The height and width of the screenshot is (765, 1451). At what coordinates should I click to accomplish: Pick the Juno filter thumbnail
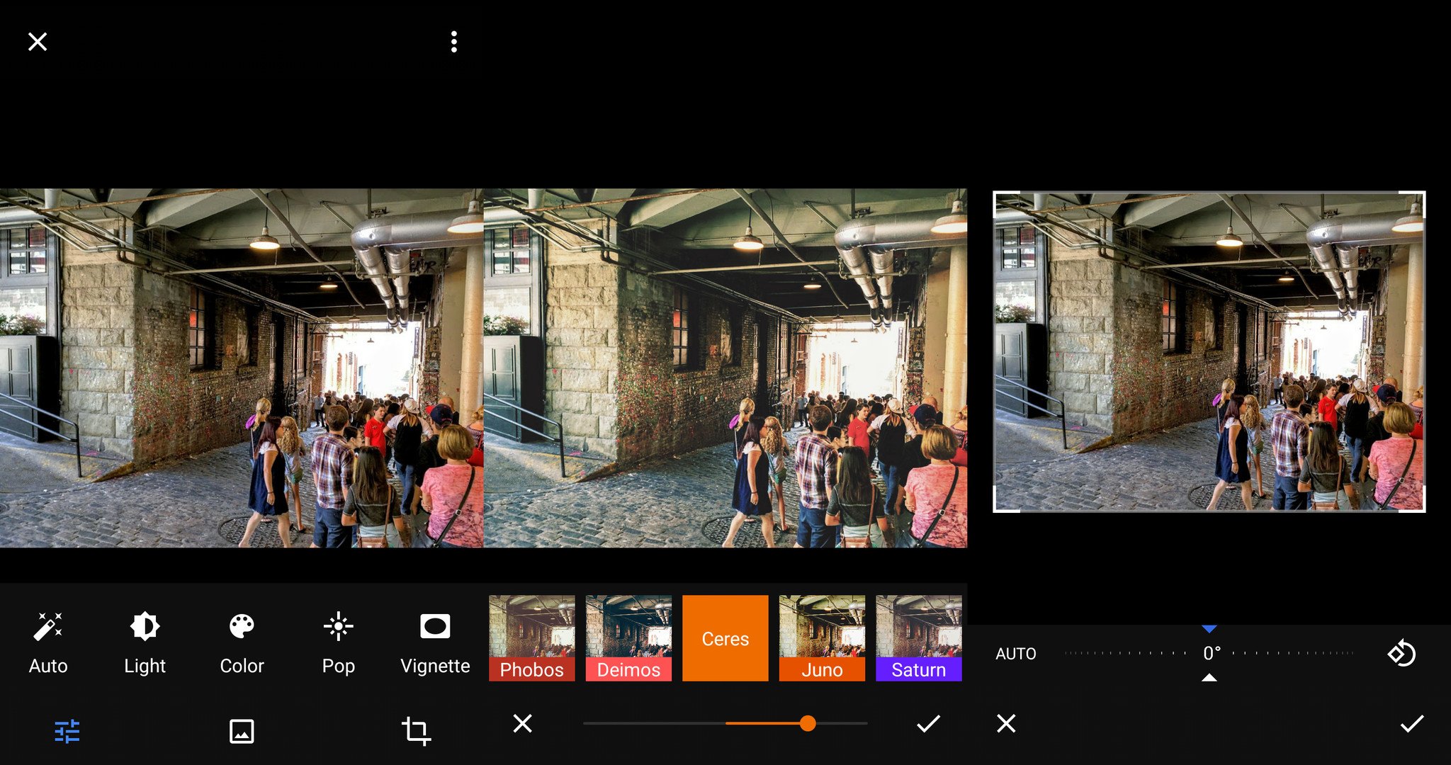coord(822,637)
